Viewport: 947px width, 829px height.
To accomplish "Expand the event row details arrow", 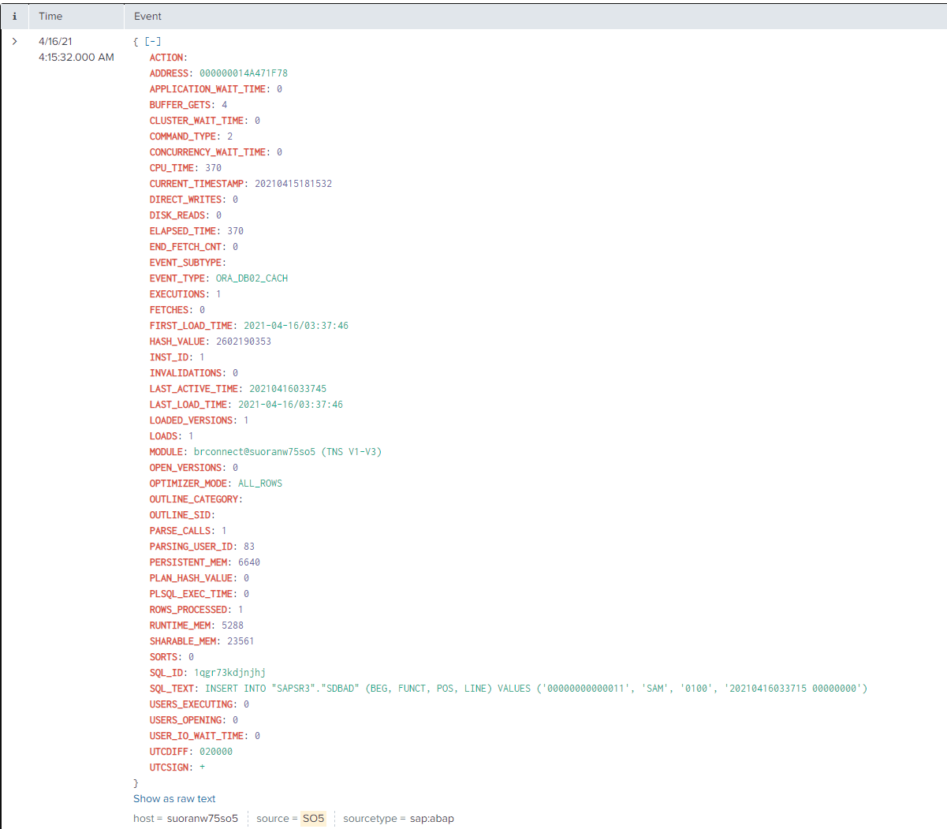I will pos(14,41).
